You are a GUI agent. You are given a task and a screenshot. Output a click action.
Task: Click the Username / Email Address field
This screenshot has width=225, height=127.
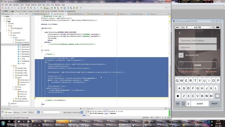click(x=198, y=41)
